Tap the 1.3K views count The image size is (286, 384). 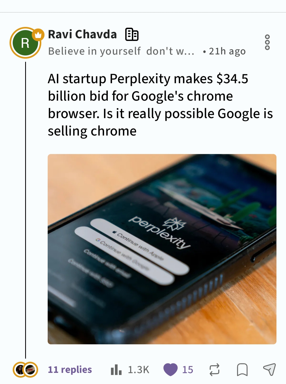point(138,369)
